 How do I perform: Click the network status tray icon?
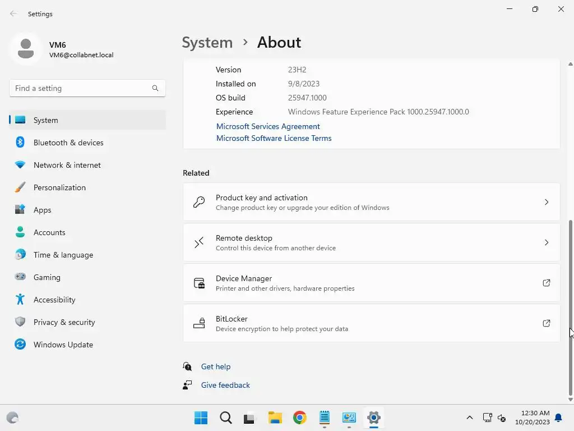click(x=487, y=418)
